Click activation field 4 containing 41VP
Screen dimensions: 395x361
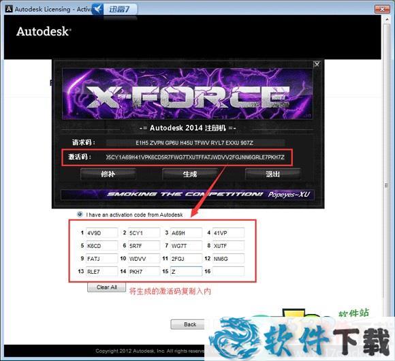tap(228, 233)
